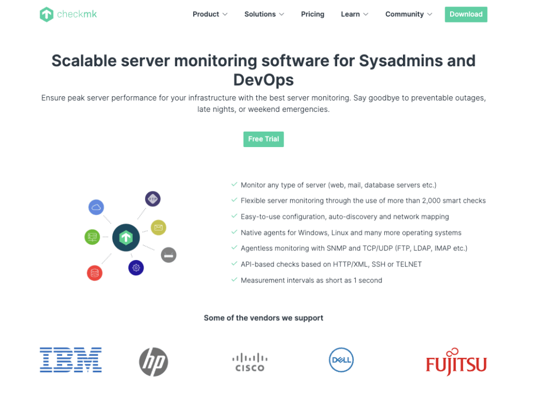Click the green server icon in diagram
The height and width of the screenshot is (406, 548).
click(x=92, y=237)
